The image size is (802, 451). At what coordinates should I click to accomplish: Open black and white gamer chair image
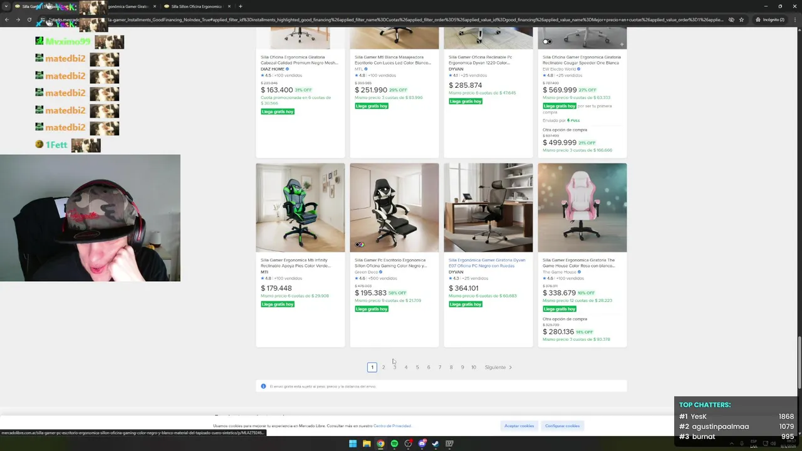pos(394,208)
